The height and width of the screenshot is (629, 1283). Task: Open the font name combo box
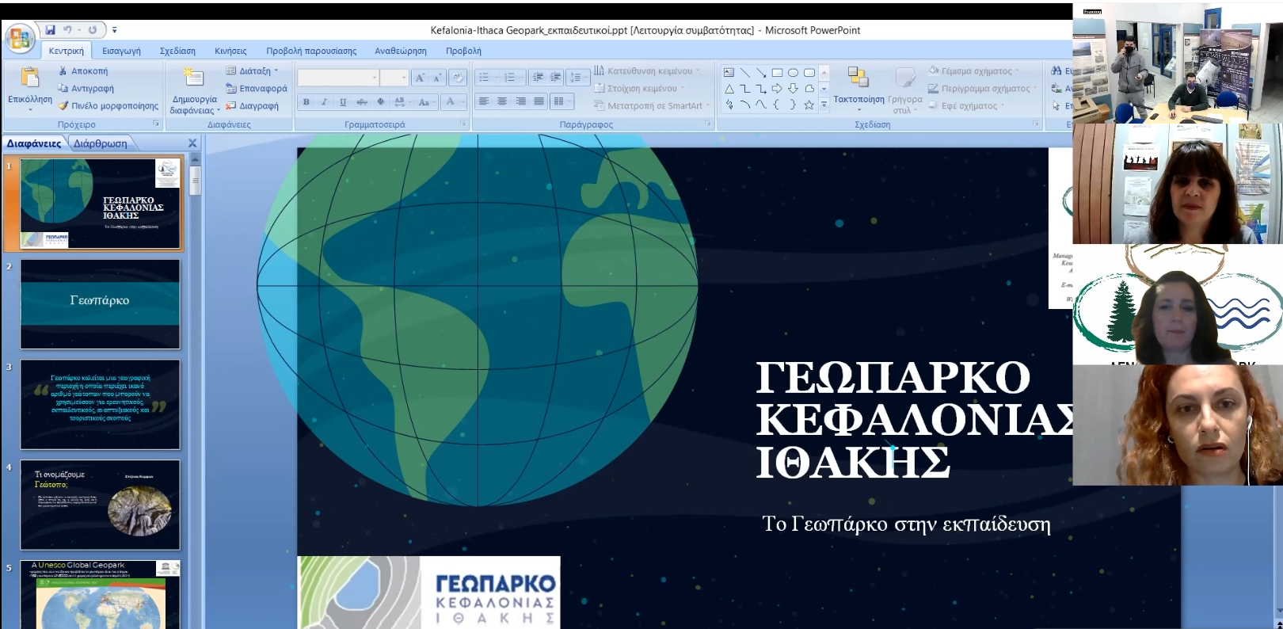pyautogui.click(x=338, y=78)
